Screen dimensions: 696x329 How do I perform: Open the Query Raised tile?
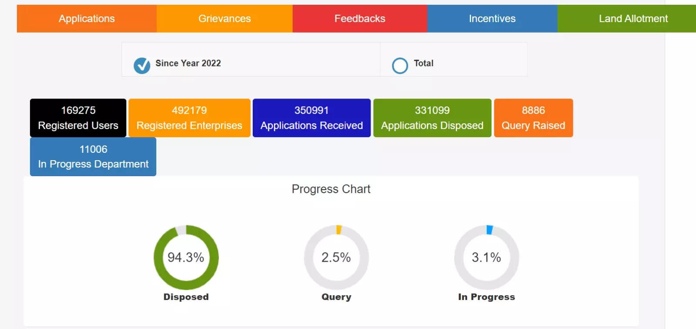[x=533, y=118]
